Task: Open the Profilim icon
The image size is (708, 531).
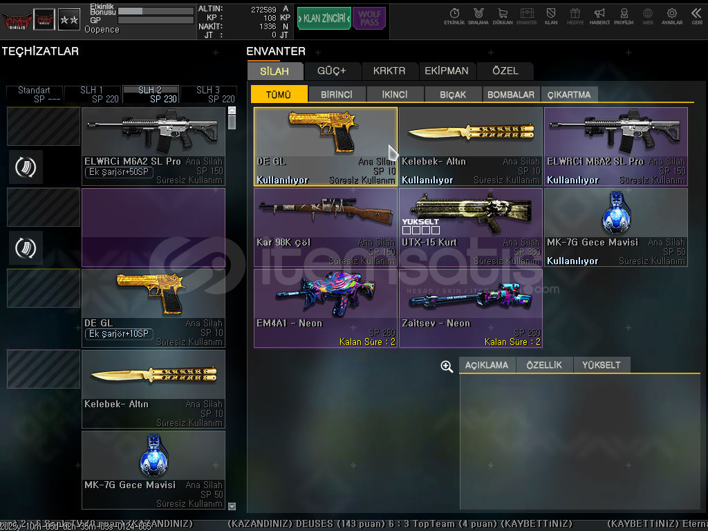Action: [x=624, y=15]
